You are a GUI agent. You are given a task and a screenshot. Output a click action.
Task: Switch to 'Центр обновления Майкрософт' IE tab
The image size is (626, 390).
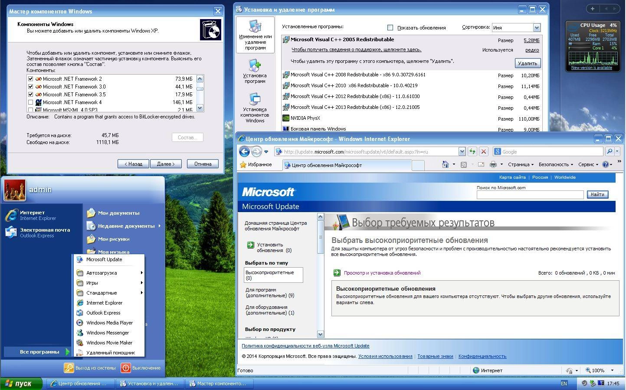point(346,165)
